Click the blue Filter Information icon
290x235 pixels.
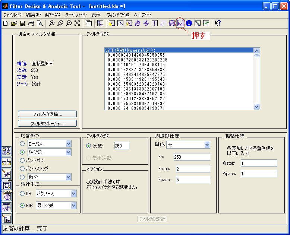tap(189, 23)
